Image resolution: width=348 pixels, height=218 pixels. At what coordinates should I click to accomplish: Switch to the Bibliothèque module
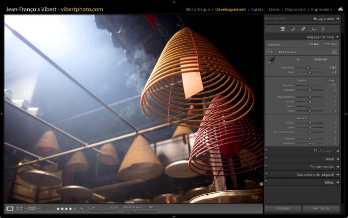tap(197, 9)
